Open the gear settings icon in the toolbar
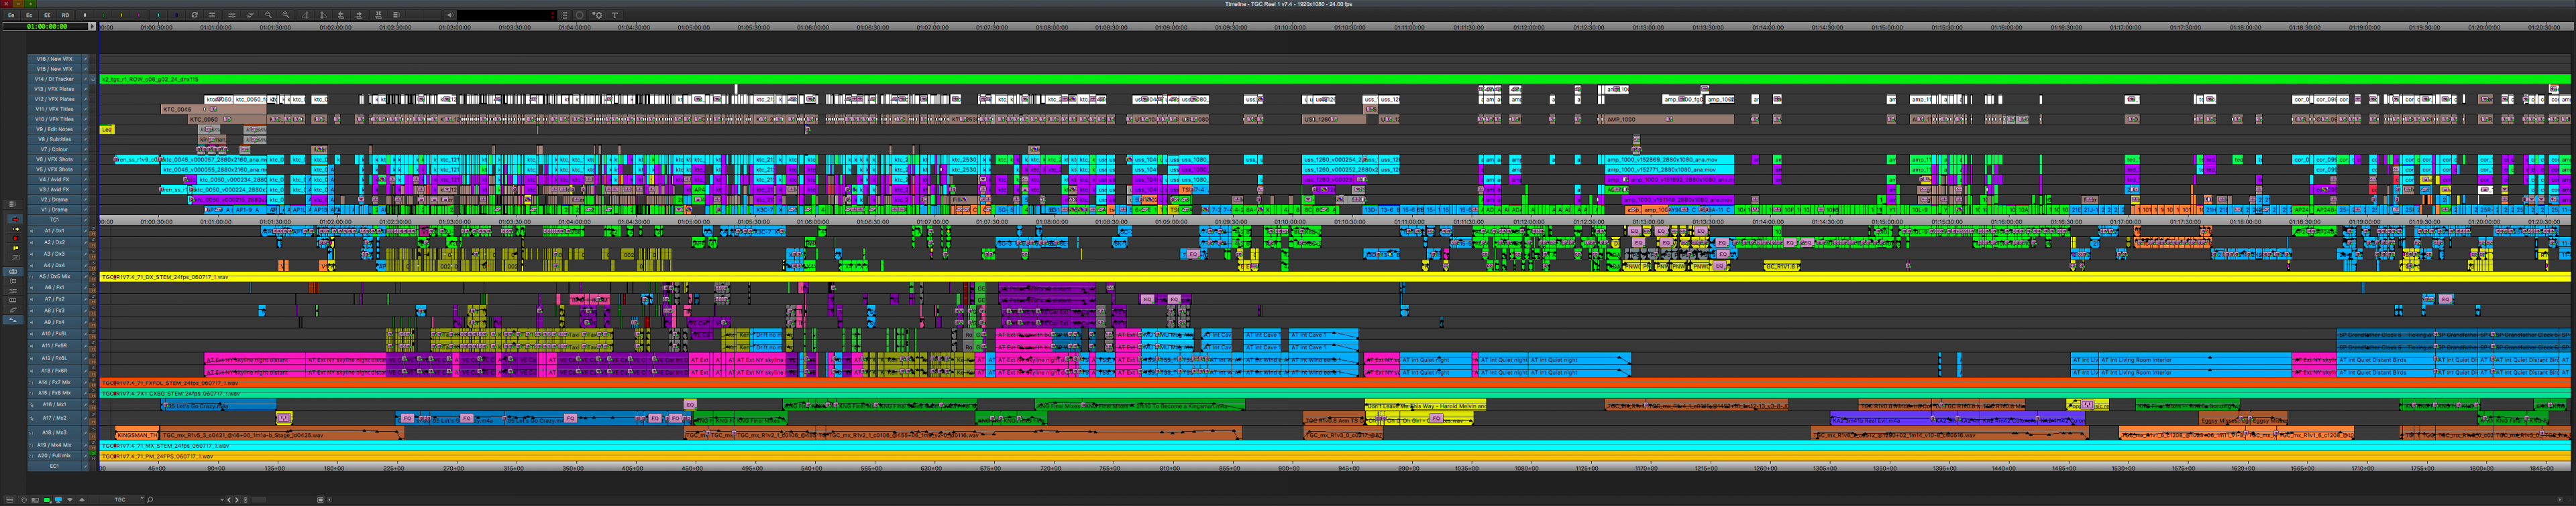The image size is (2576, 506). pos(598,16)
